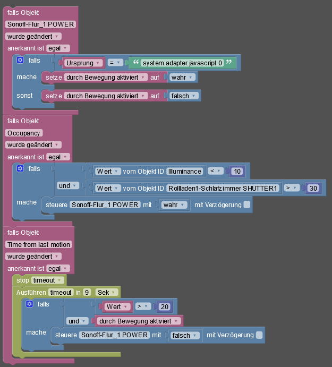
Task: Select Sonoff-Flur_1 POWER object ID in first trigger
Action: click(40, 24)
